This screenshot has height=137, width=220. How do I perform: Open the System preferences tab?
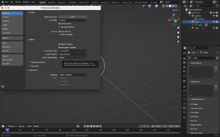point(12,56)
